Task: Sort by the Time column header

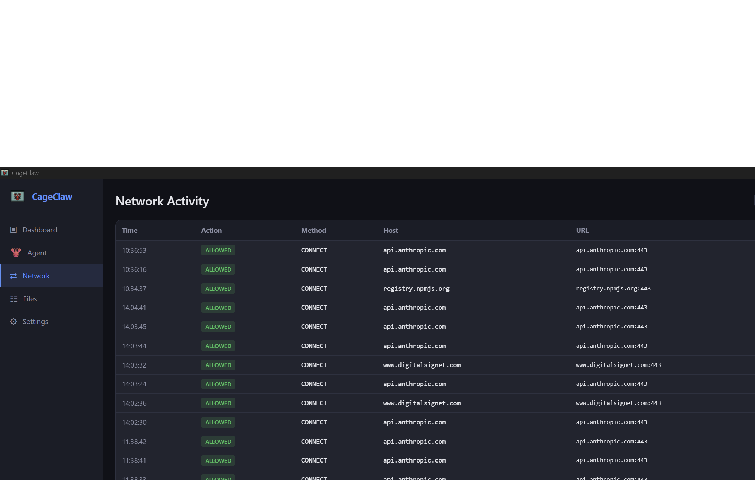Action: [129, 230]
